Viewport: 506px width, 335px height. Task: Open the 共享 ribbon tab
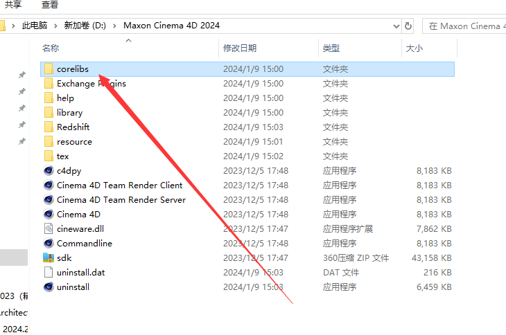coord(13,5)
